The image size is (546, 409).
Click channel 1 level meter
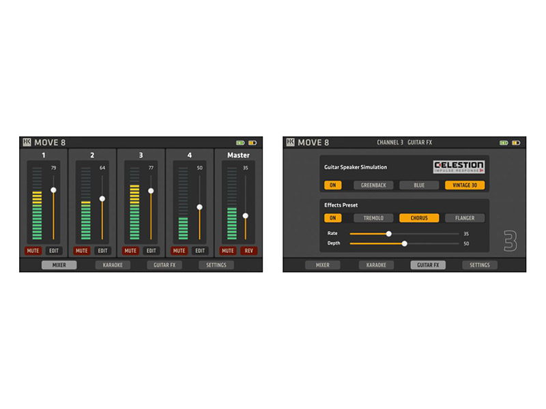(37, 203)
